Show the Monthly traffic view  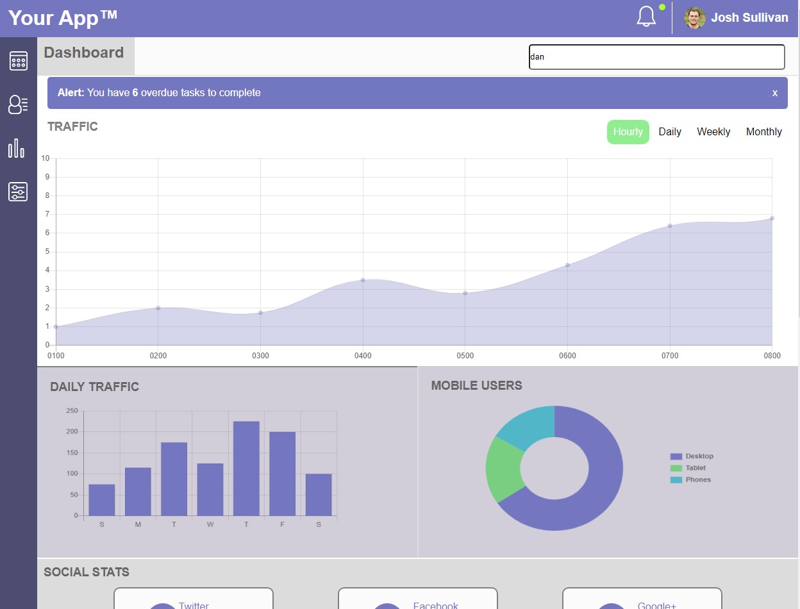[763, 132]
